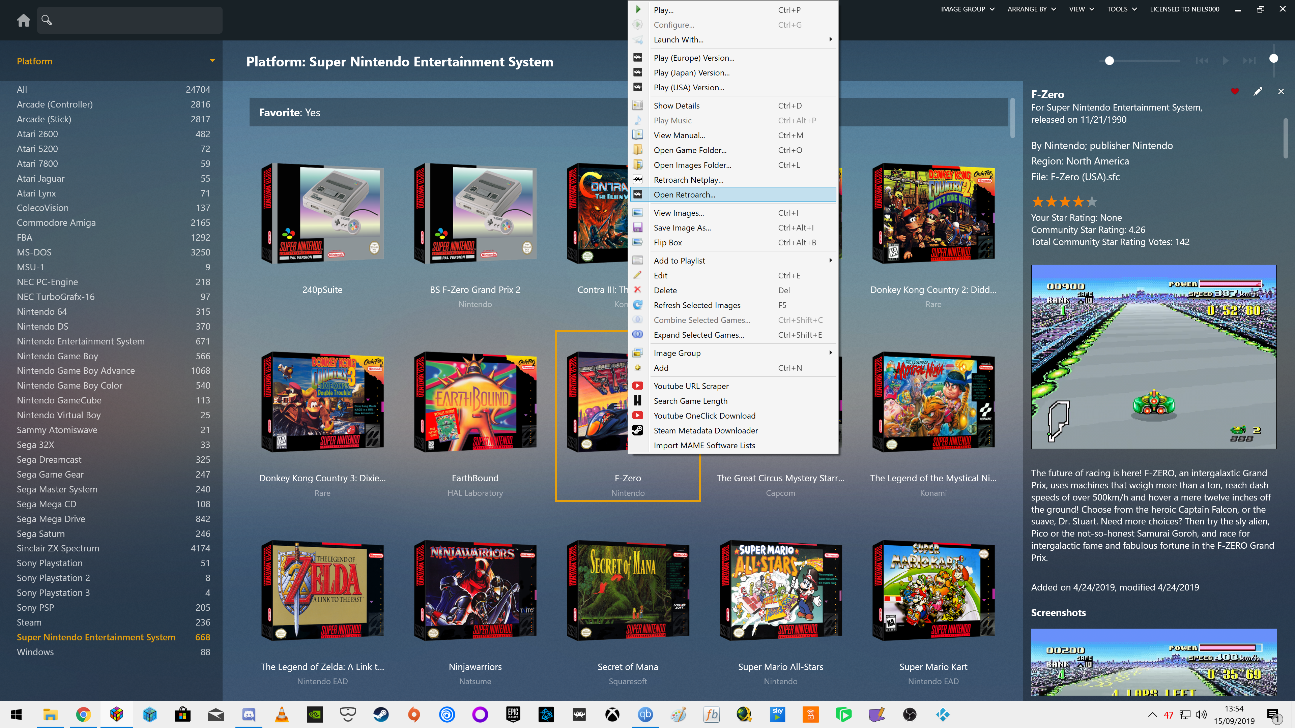This screenshot has height=728, width=1295.
Task: Open the VIEW dropdown menu
Action: click(x=1081, y=9)
